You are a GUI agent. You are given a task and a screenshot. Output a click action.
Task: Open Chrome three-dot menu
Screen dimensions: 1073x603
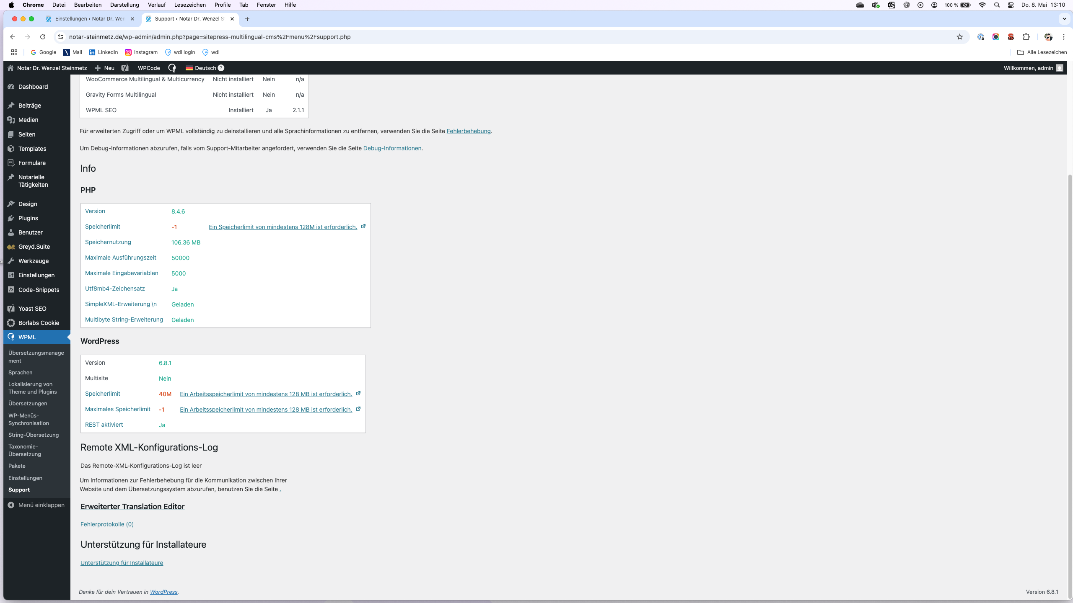tap(1064, 37)
